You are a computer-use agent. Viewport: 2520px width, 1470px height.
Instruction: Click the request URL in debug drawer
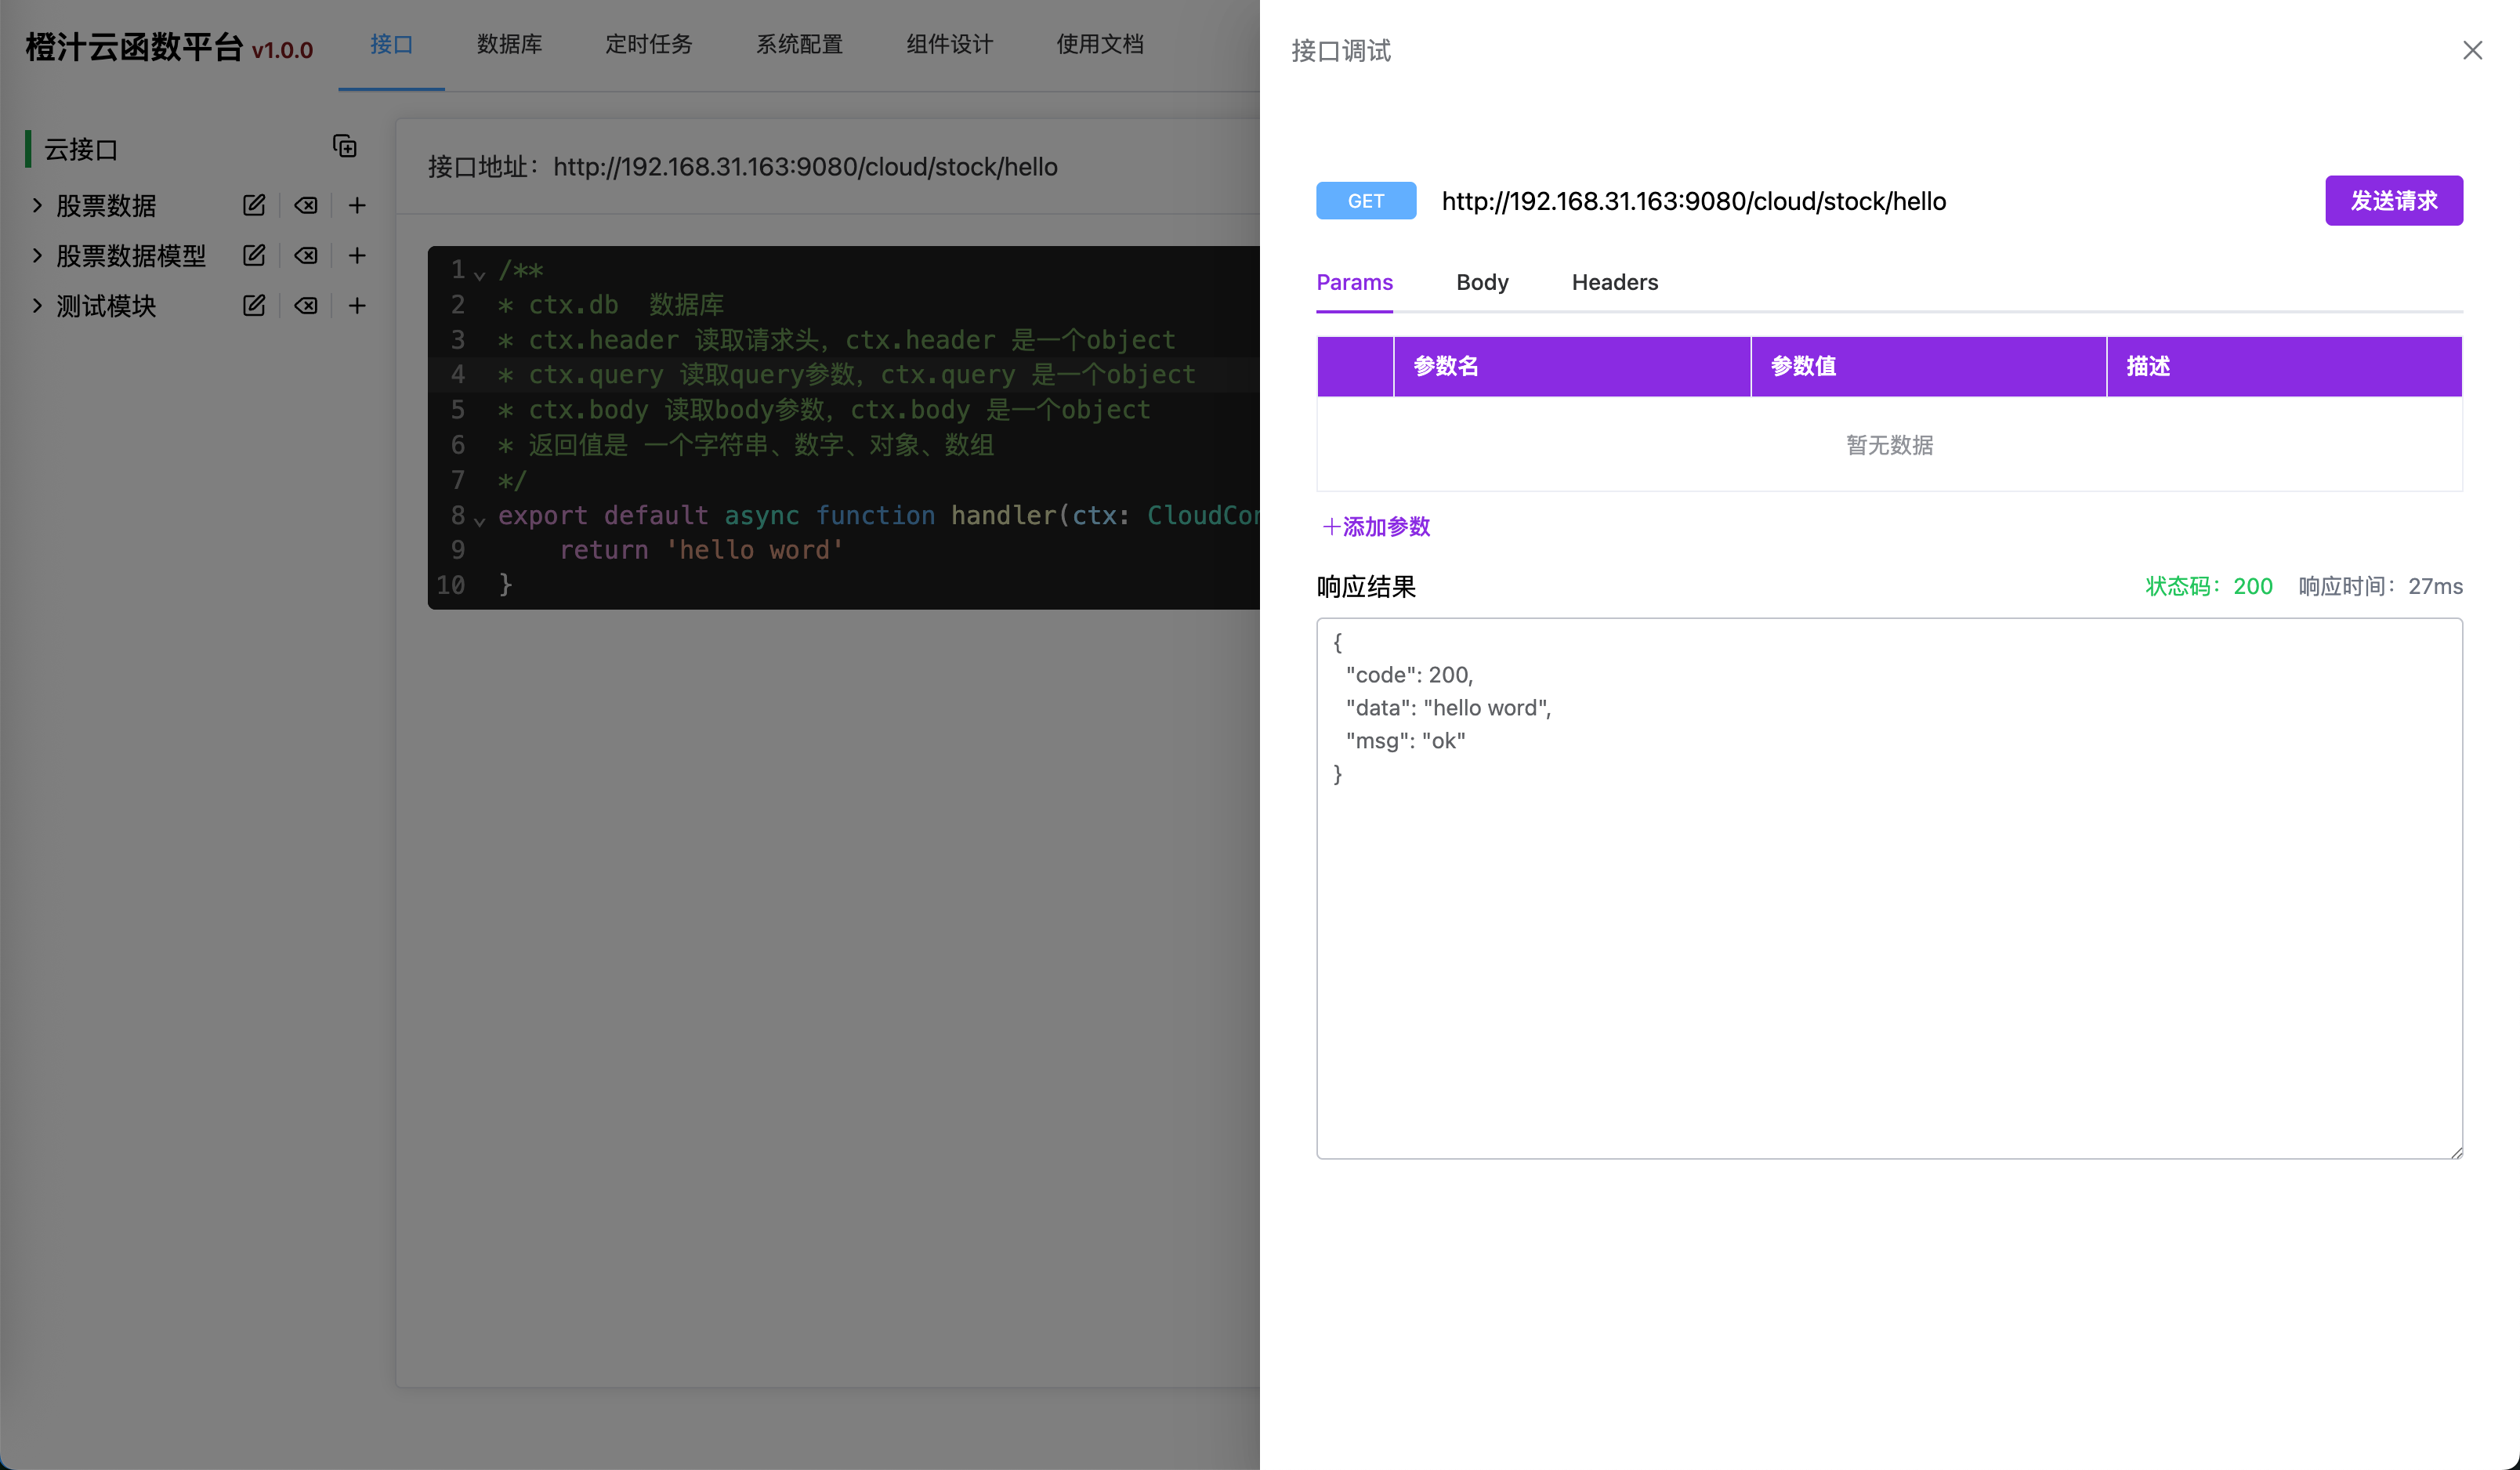(1693, 201)
